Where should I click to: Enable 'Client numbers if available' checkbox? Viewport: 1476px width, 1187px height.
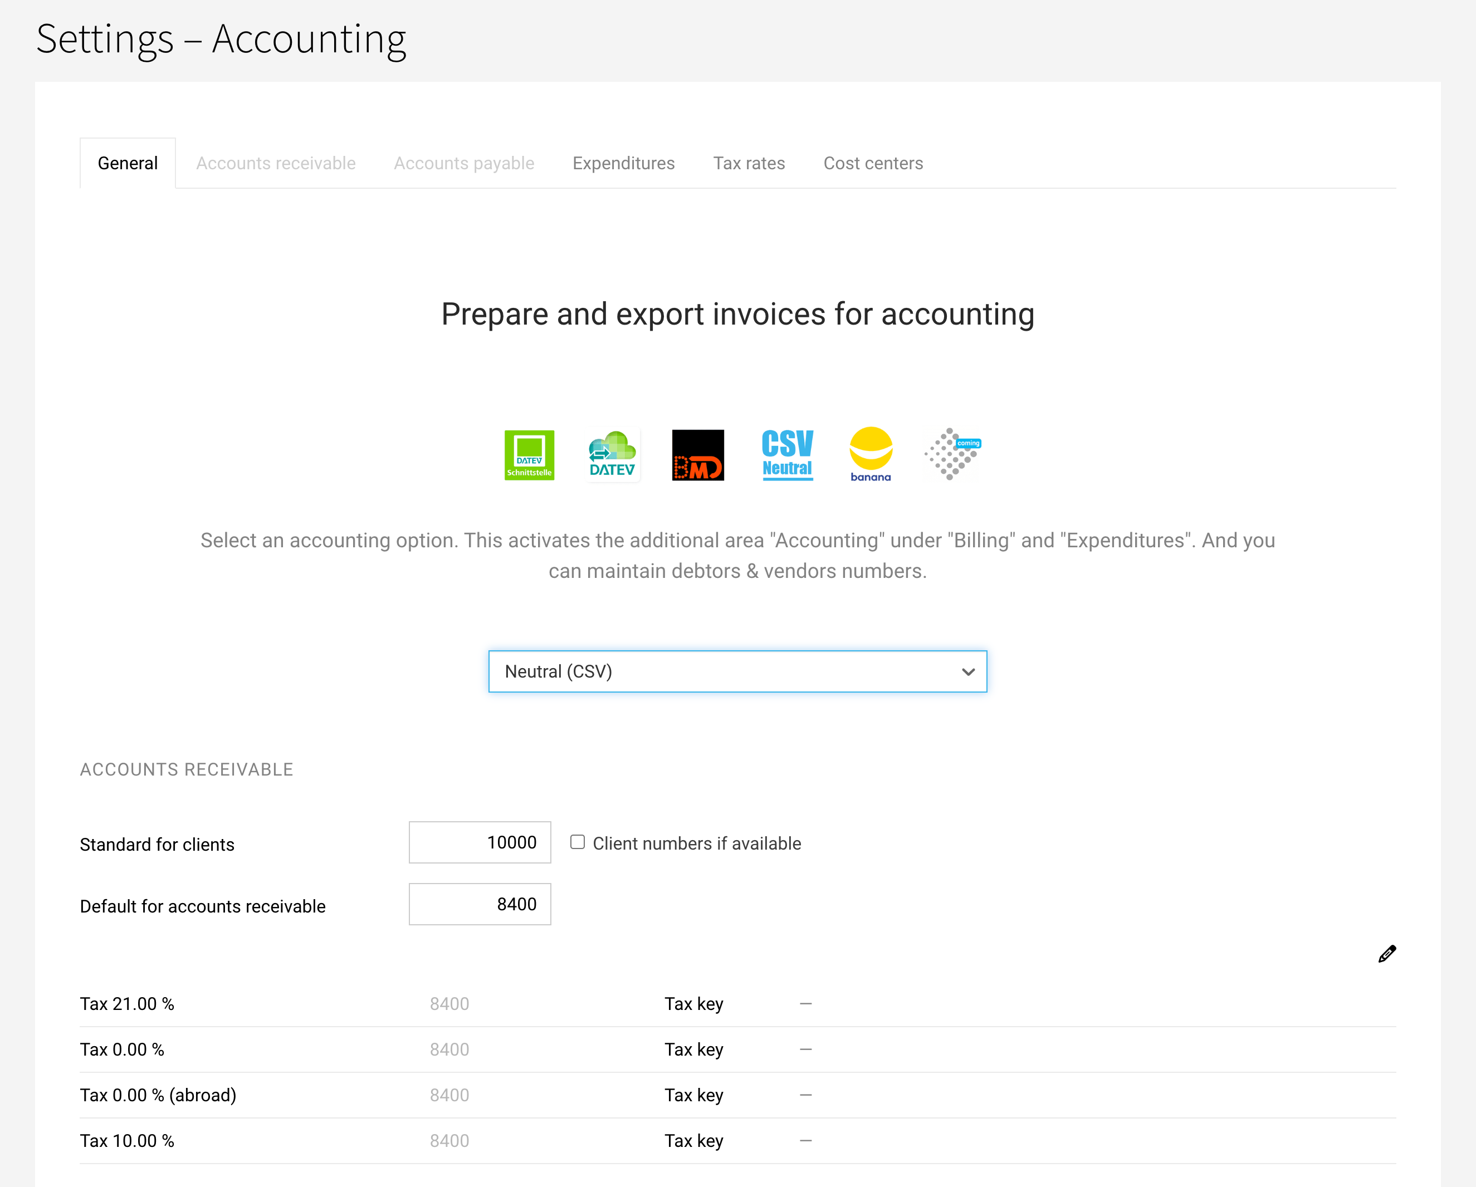coord(577,842)
